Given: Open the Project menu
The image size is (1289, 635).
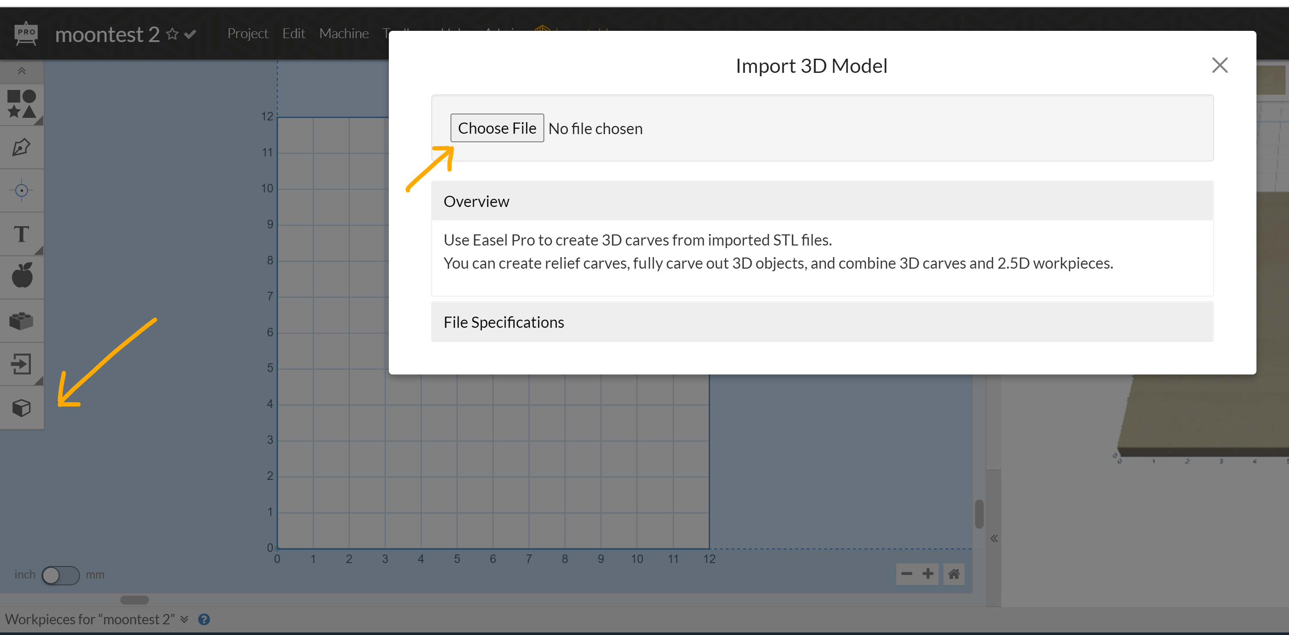Looking at the screenshot, I should tap(248, 33).
